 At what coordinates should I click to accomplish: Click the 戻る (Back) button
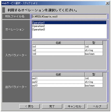(x=29, y=106)
